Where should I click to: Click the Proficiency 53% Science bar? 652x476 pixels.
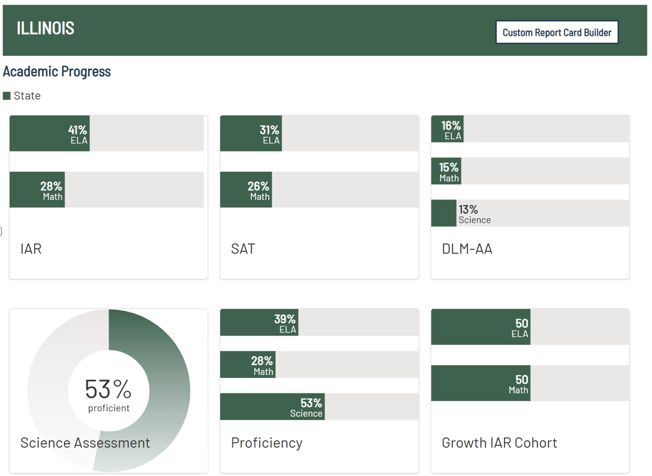272,407
